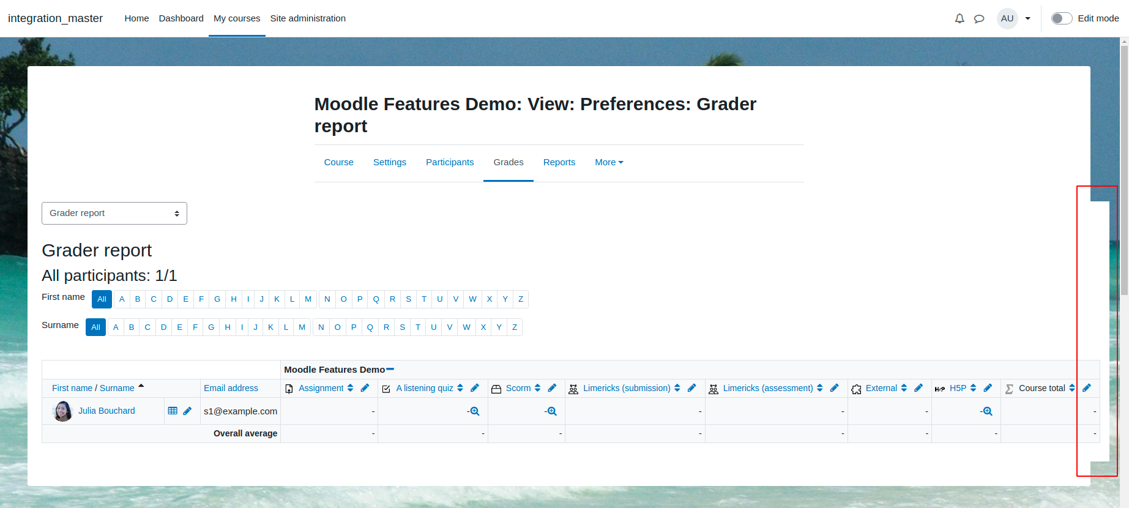Select All in First name filter
Screen dimensions: 1129x508
(x=102, y=299)
